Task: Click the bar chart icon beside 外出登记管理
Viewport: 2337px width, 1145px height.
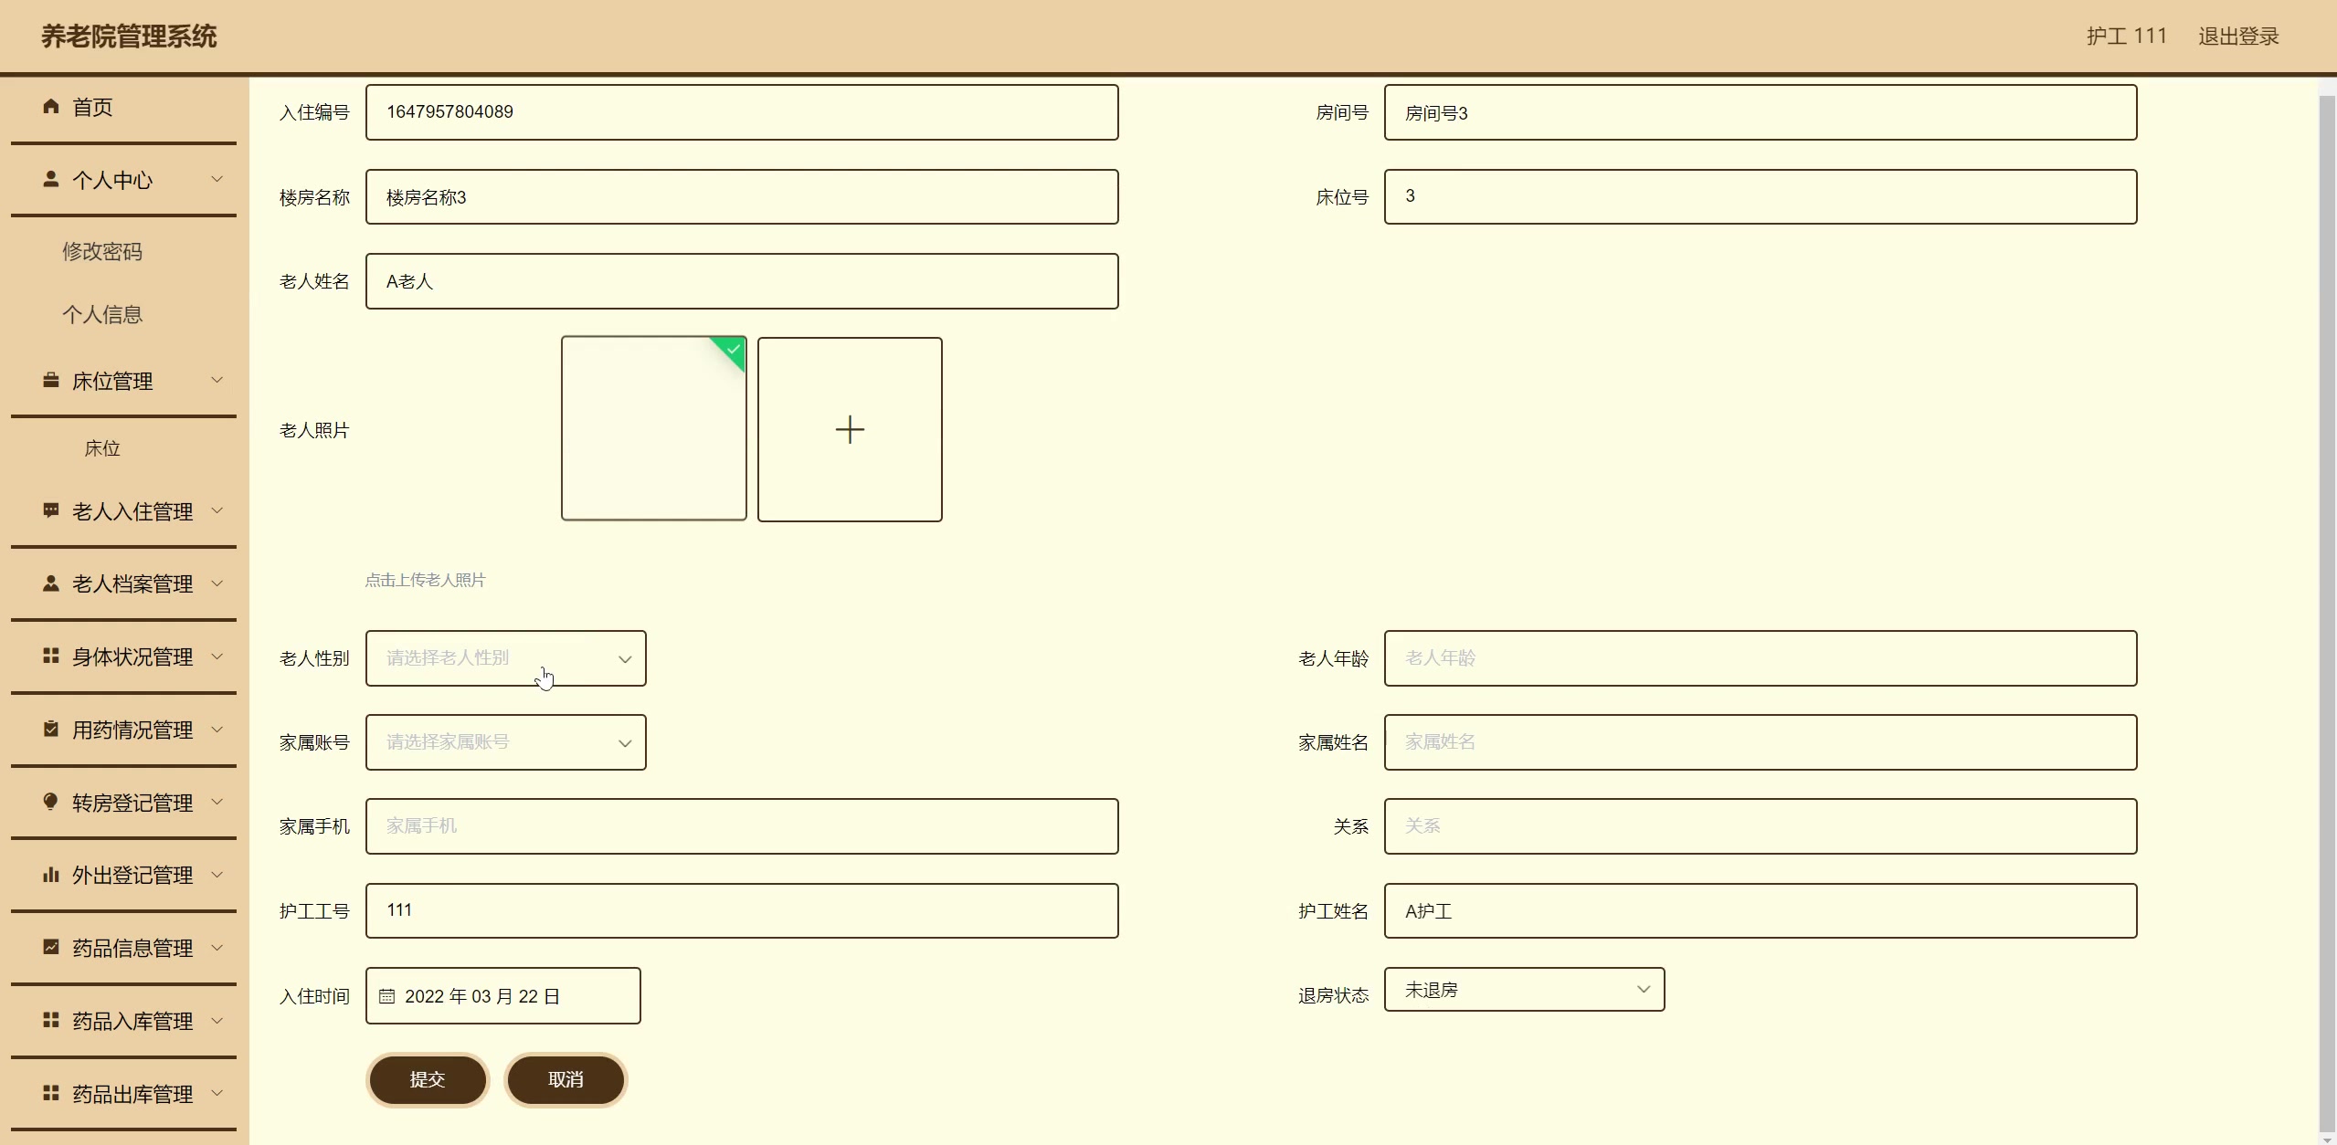Action: [51, 875]
